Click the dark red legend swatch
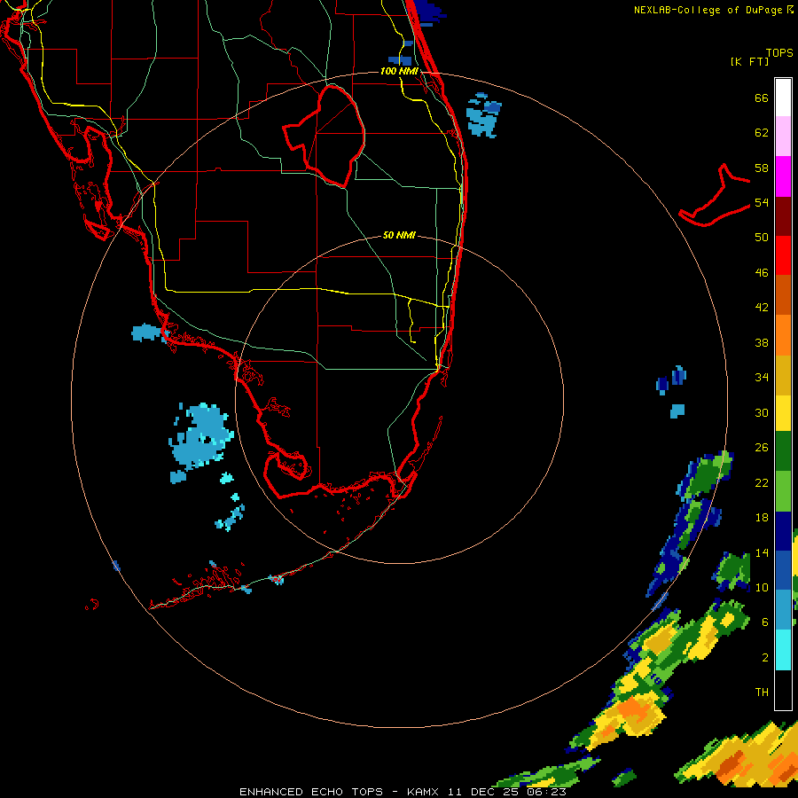The height and width of the screenshot is (798, 798). point(783,215)
